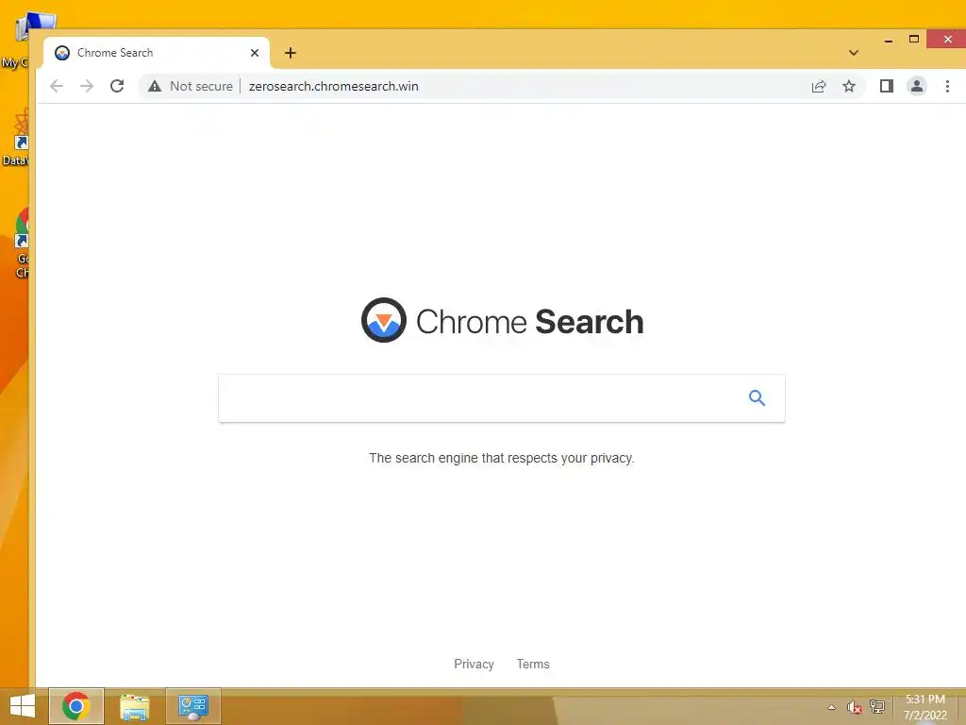Maximize the Chrome window
966x725 pixels.
(914, 39)
